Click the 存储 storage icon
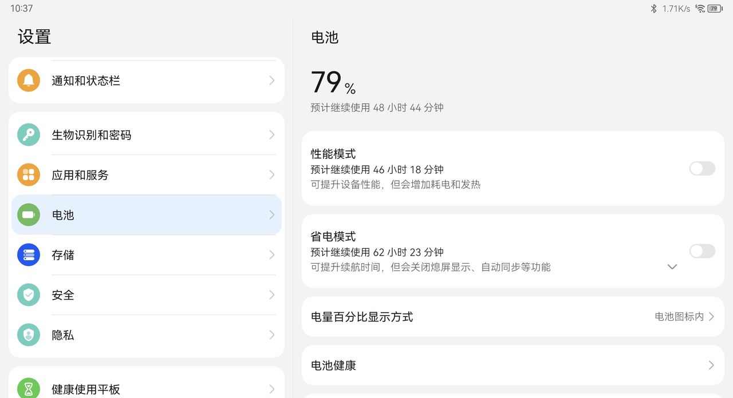 pyautogui.click(x=28, y=255)
